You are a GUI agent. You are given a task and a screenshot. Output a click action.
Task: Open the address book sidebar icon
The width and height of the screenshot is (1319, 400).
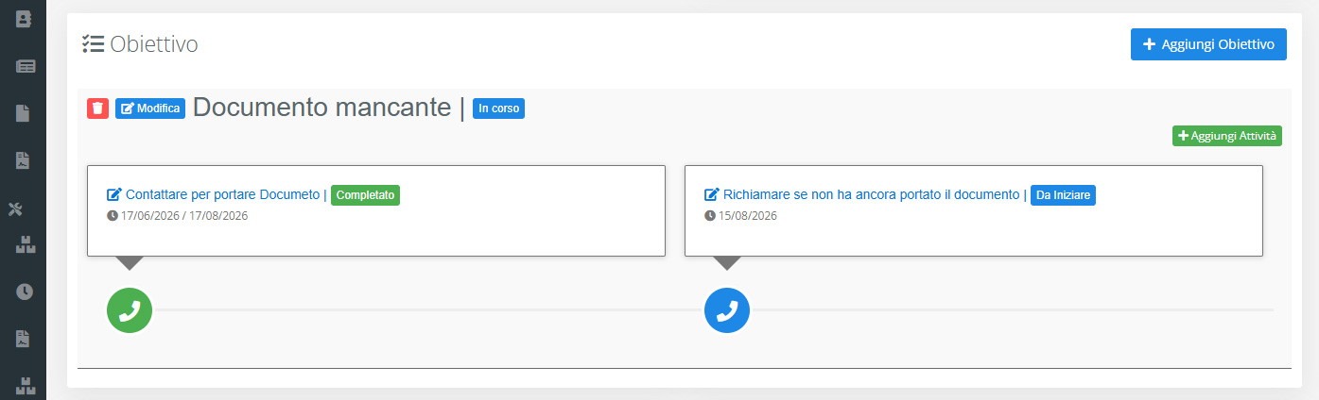24,18
